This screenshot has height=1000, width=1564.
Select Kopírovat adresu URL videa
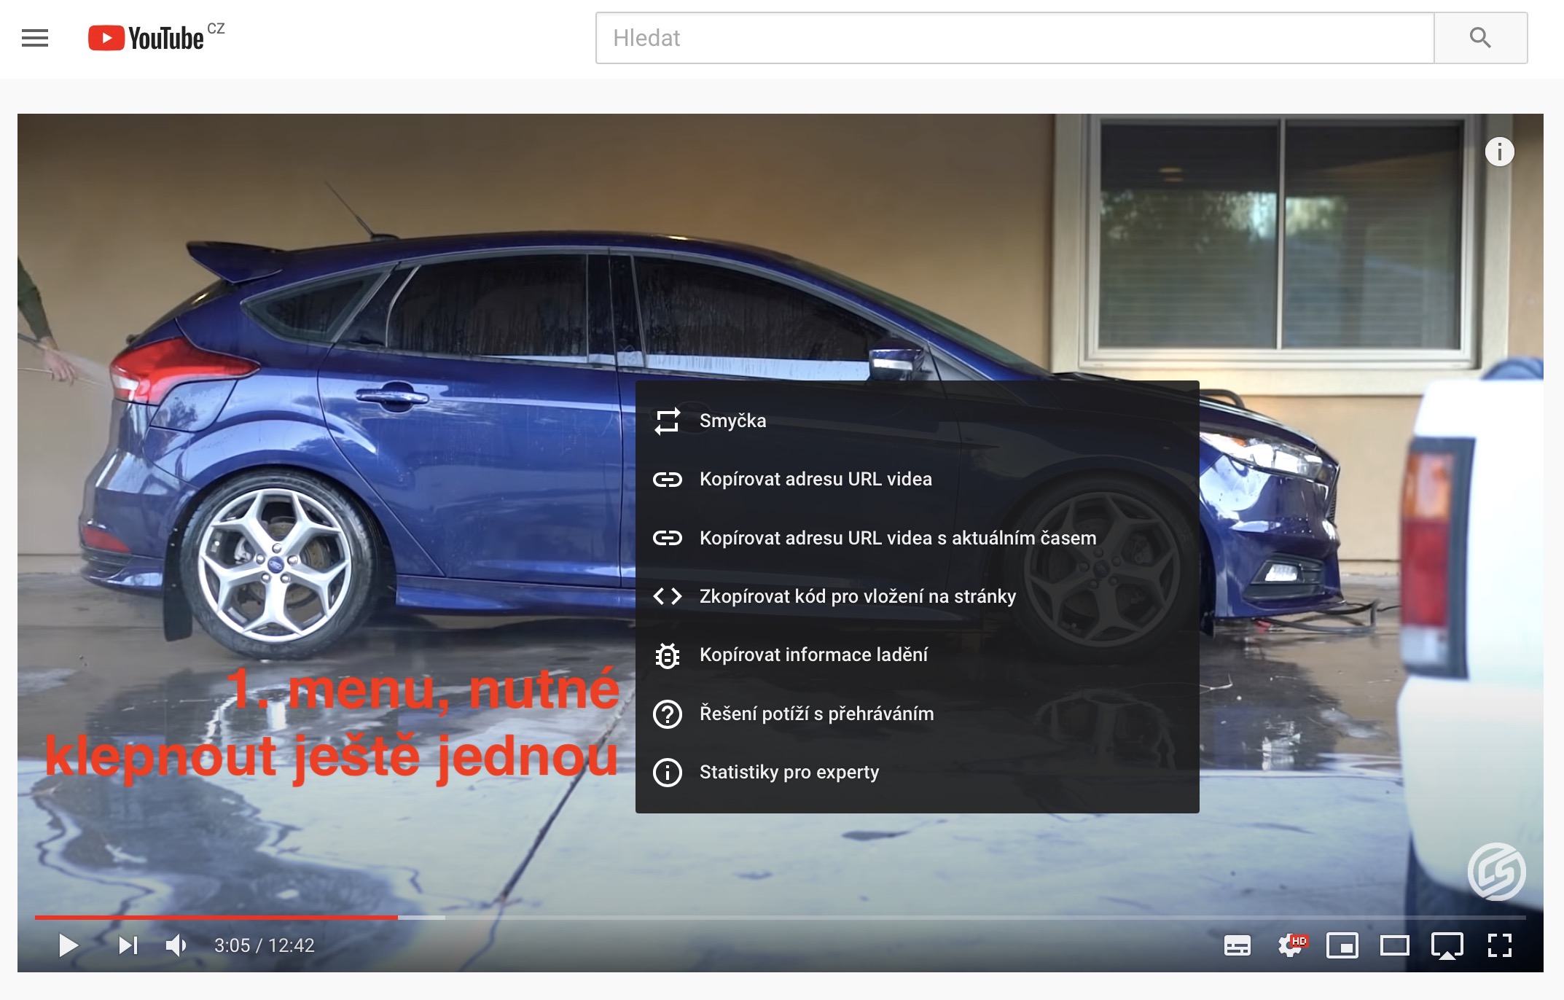tap(815, 479)
